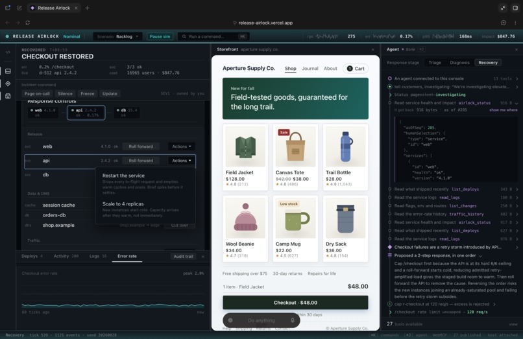Choose 'Scale to 4 replicas' from Actions menu
This screenshot has width=523, height=339.
pos(145,209)
